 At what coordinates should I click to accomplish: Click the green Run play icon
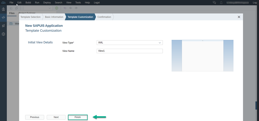57,8
